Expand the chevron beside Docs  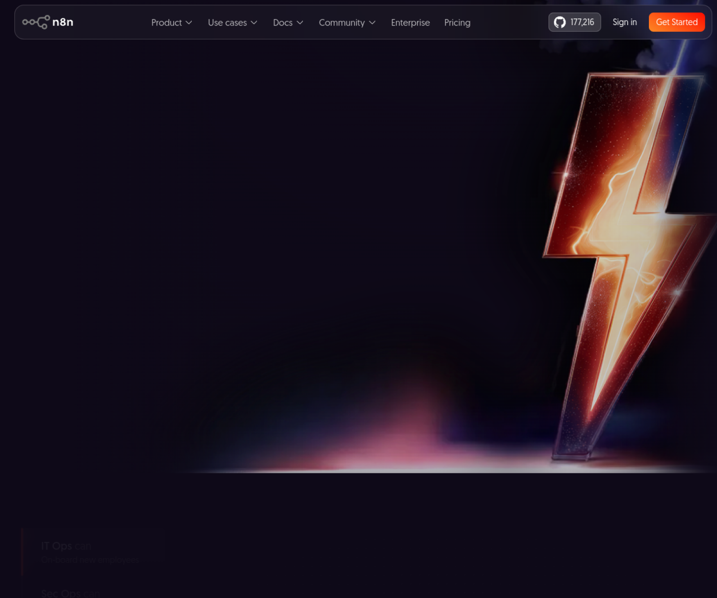(300, 22)
